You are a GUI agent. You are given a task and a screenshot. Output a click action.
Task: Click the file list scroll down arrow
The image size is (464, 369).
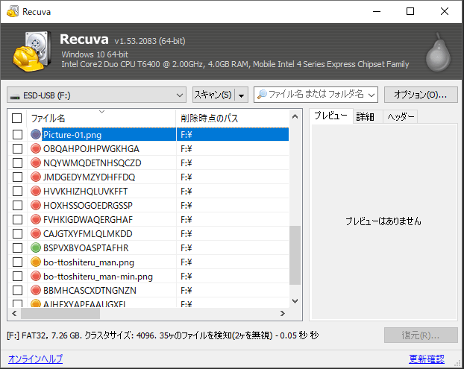(295, 301)
